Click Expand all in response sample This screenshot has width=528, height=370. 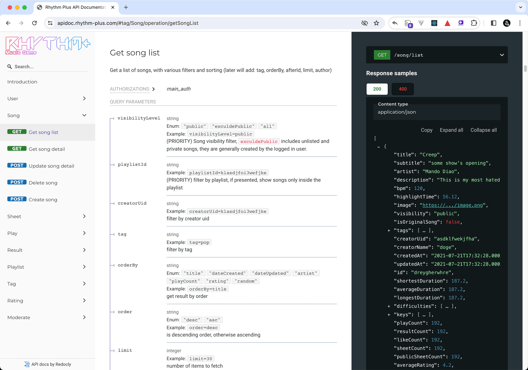click(x=451, y=130)
